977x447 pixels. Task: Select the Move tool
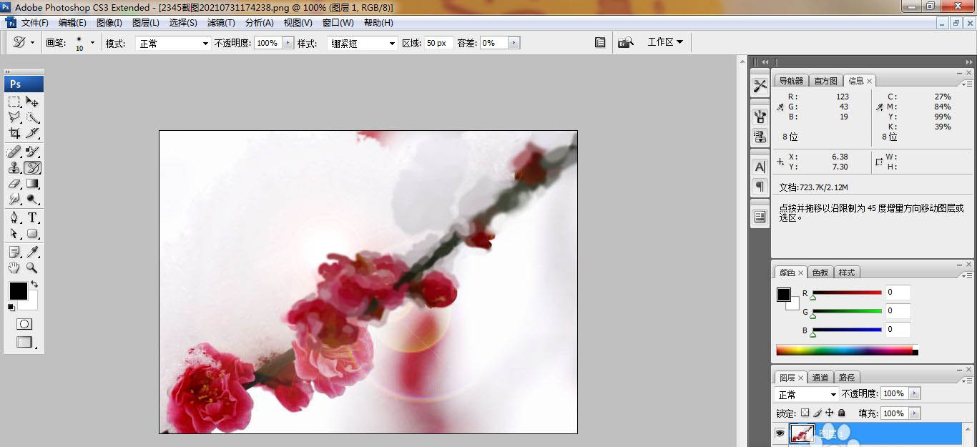[33, 102]
